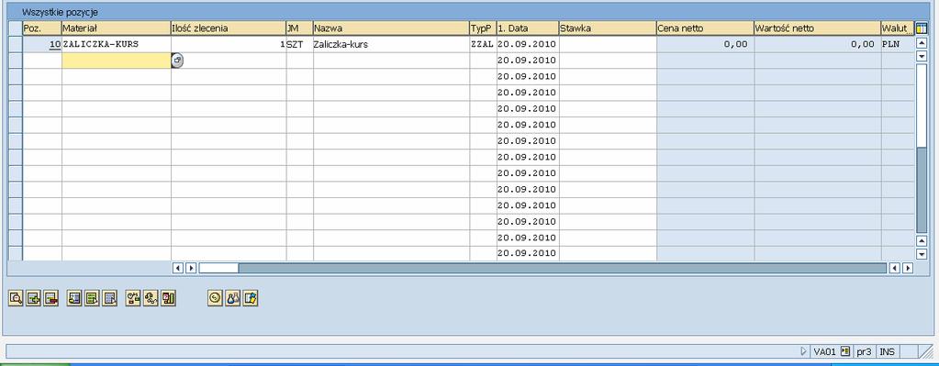Image resolution: width=939 pixels, height=366 pixels.
Task: Click the Nazwa column header
Action: coord(391,28)
